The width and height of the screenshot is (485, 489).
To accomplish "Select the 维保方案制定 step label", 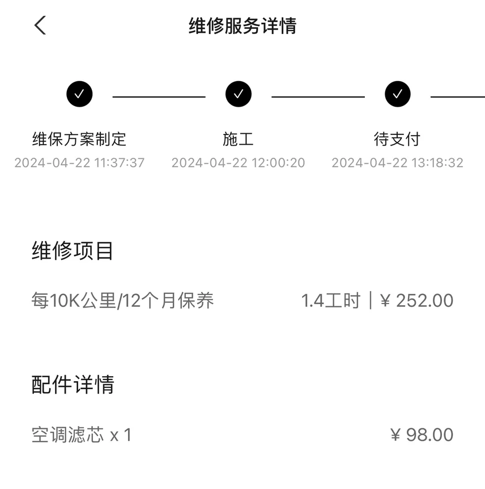I will [x=79, y=139].
